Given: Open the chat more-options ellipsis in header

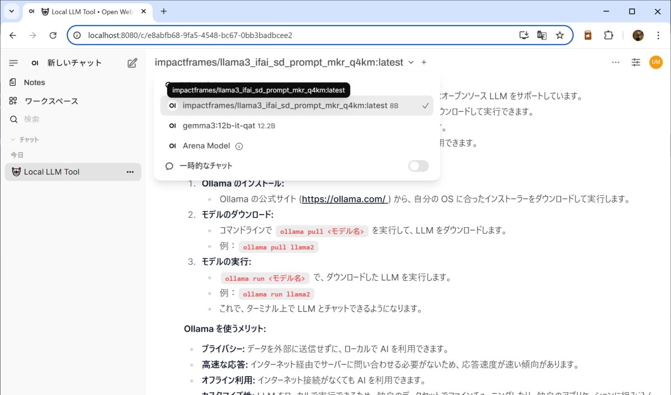Looking at the screenshot, I should tap(616, 62).
